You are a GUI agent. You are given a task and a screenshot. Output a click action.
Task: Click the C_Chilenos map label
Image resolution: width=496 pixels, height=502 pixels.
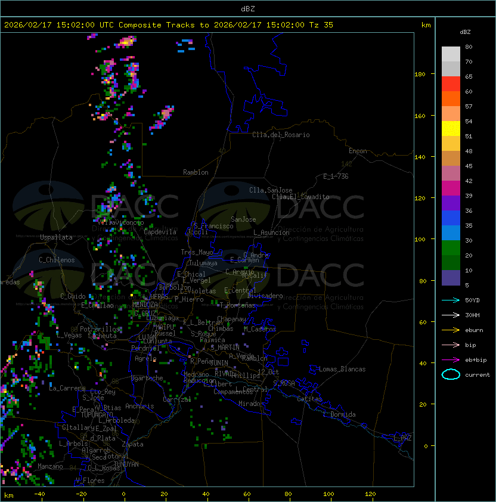57,260
